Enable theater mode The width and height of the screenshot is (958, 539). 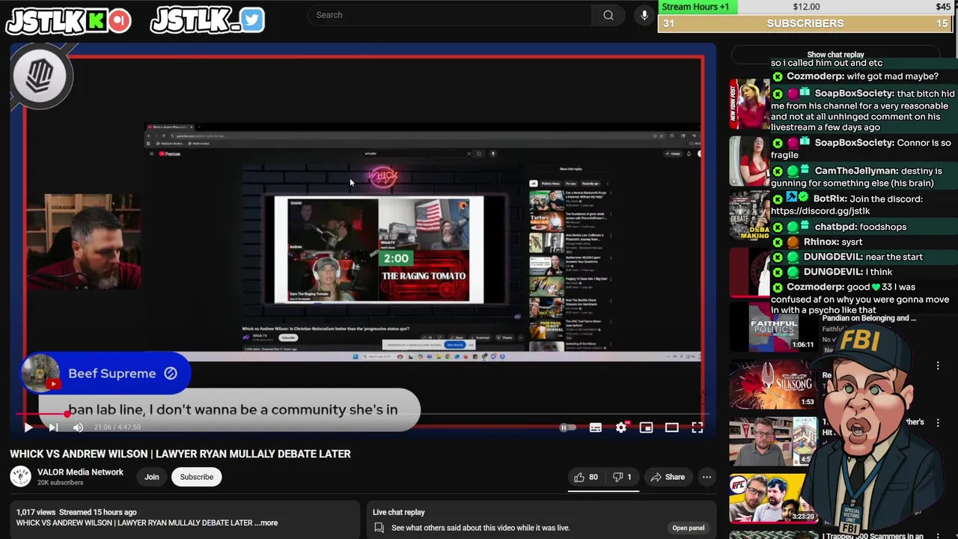(x=672, y=427)
